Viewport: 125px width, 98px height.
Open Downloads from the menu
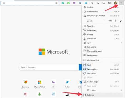click(103, 39)
